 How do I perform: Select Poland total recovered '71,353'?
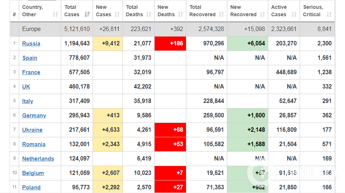tap(215, 187)
